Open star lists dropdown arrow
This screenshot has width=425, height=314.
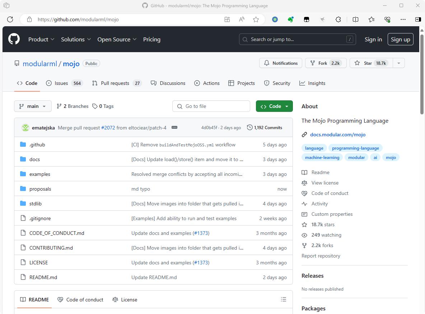398,63
